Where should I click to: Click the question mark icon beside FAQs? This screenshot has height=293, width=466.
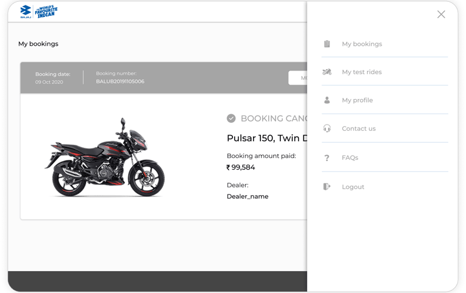[x=327, y=157]
